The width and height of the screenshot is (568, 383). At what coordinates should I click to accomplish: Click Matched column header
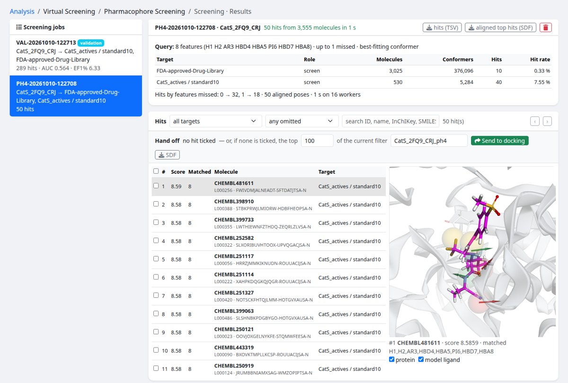199,172
